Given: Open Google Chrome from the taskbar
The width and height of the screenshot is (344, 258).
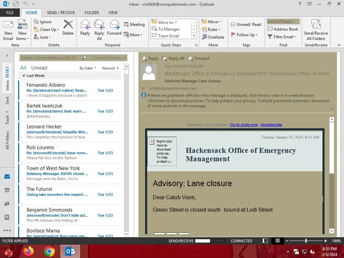Looking at the screenshot, I should [49, 251].
